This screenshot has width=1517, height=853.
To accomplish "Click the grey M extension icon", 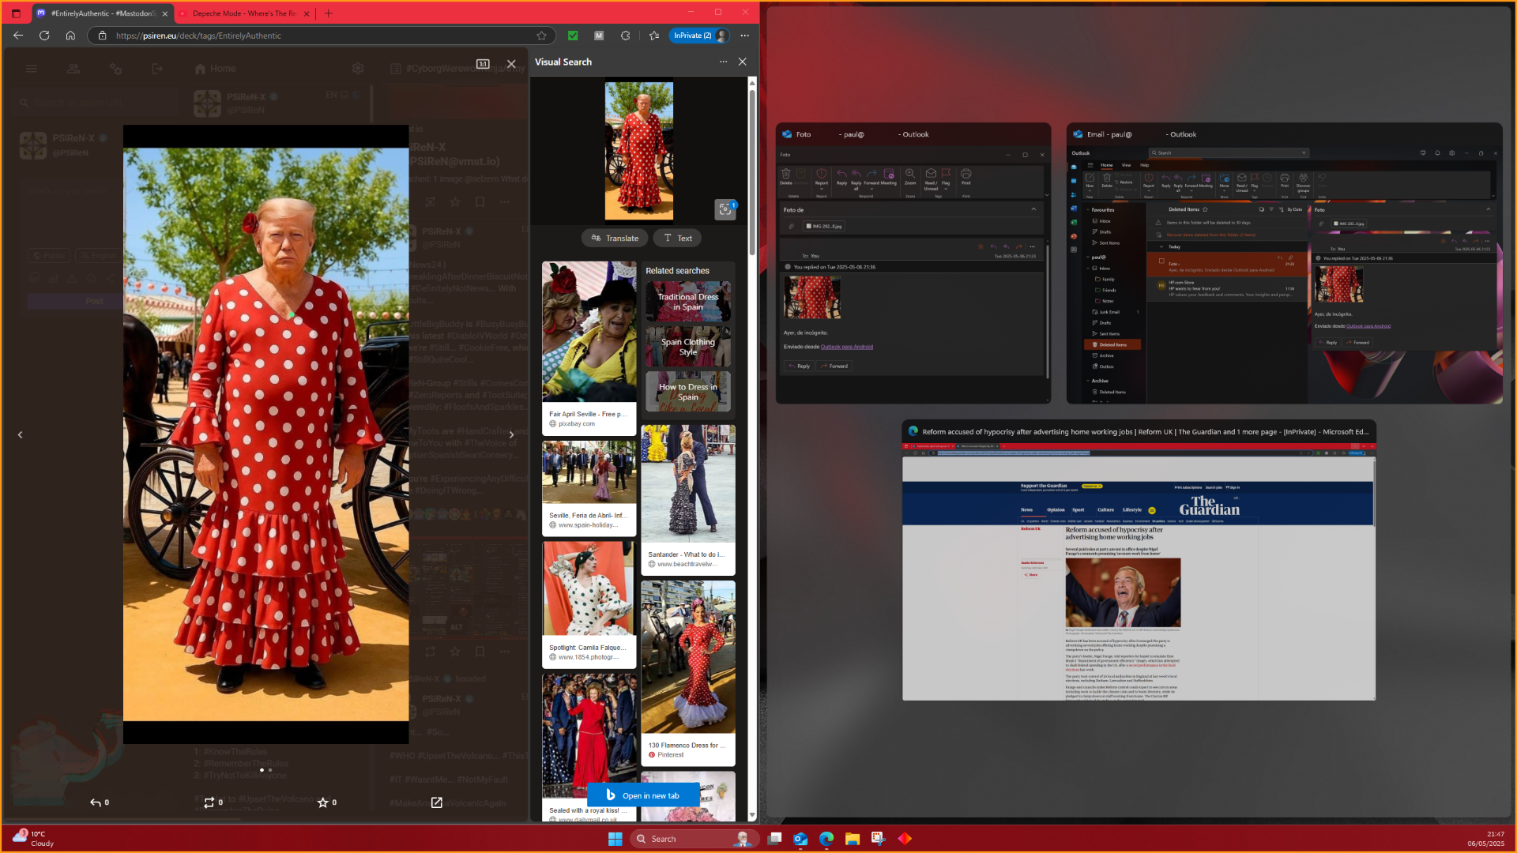I will 599,36.
